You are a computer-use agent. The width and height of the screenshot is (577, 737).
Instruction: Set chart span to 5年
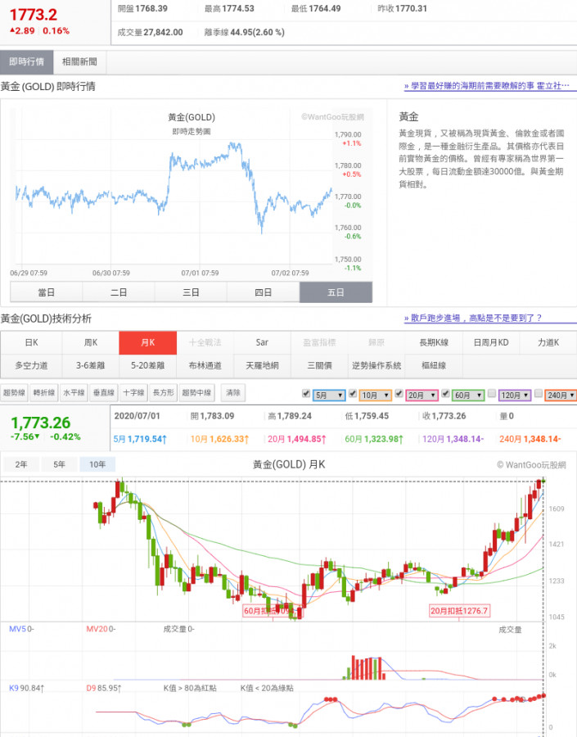click(x=59, y=464)
